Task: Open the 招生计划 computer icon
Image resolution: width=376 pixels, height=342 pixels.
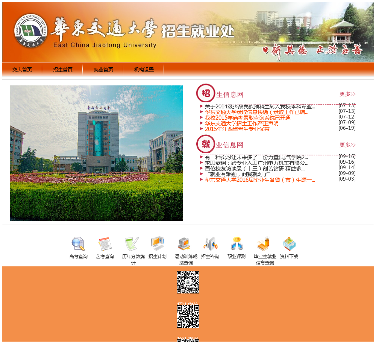Action: tap(158, 243)
